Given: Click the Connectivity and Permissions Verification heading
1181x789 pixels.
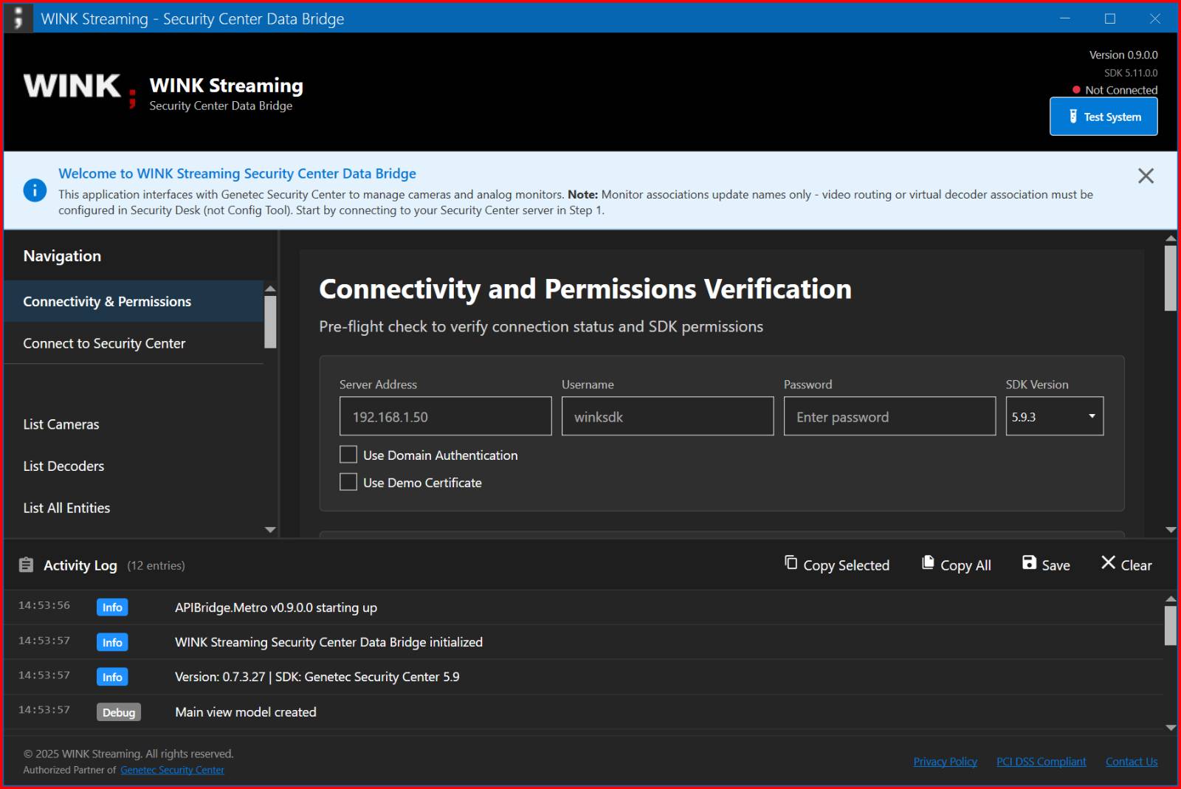Looking at the screenshot, I should pyautogui.click(x=585, y=289).
